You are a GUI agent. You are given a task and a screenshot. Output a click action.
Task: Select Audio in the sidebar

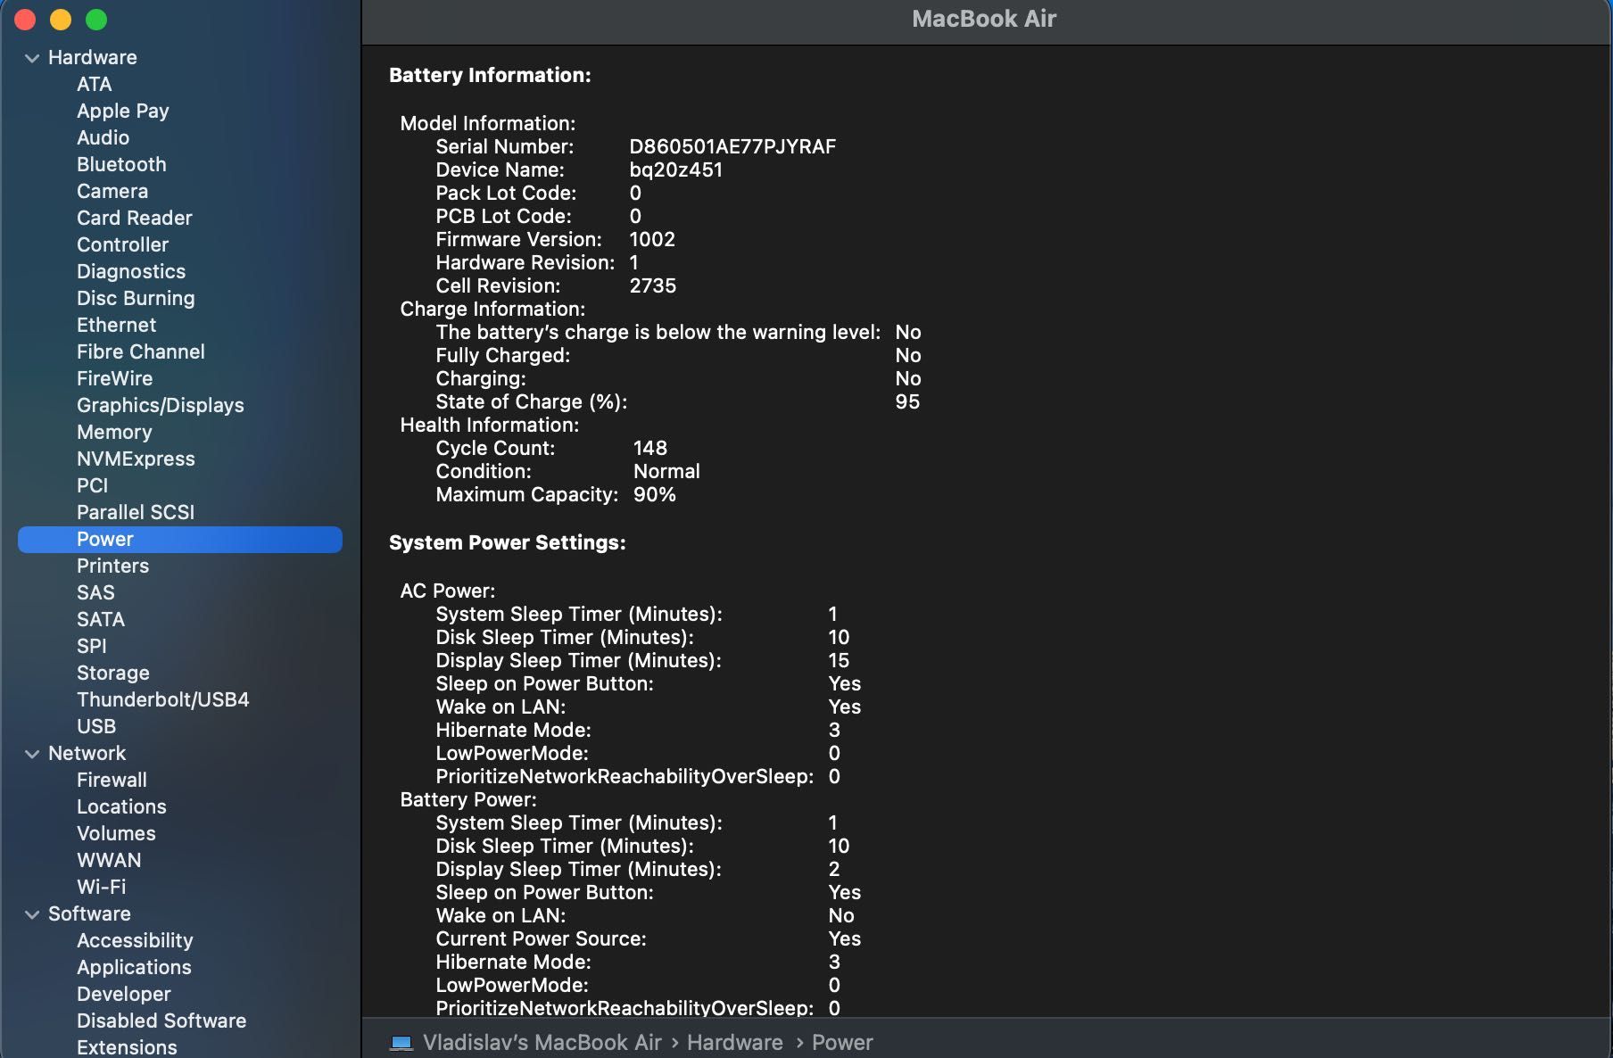(x=103, y=137)
